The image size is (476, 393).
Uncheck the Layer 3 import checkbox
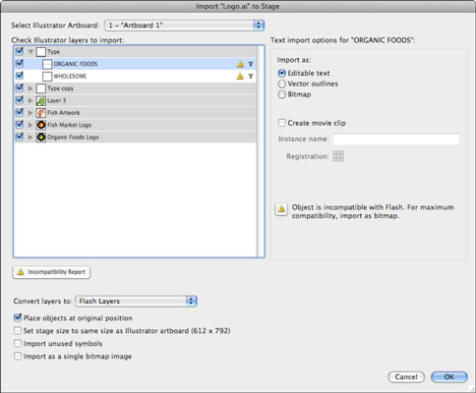coord(20,100)
